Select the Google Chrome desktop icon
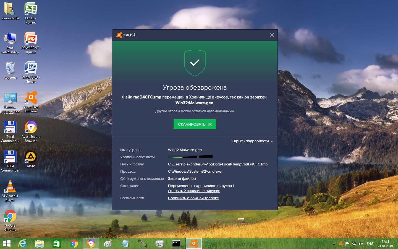This screenshot has height=249, width=398. point(10,221)
